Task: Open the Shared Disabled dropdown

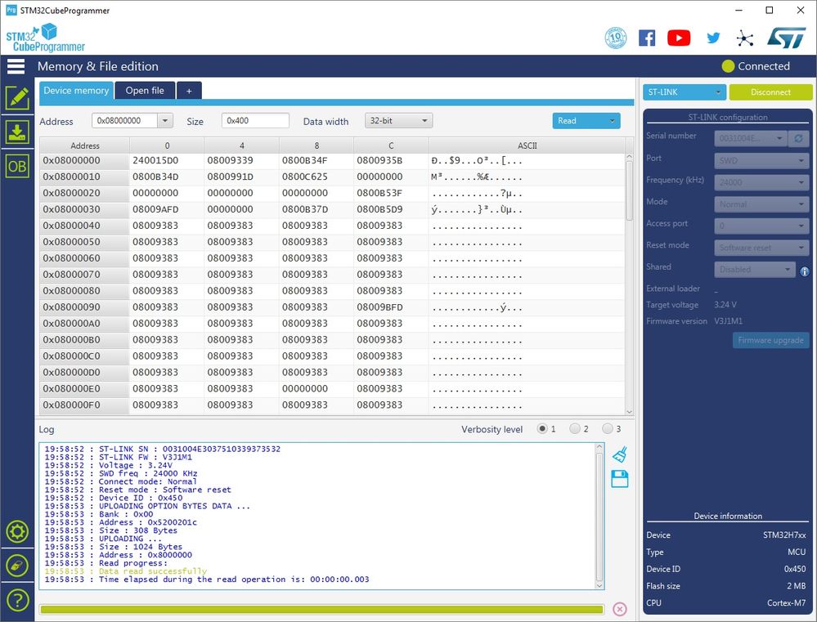Action: coord(754,270)
